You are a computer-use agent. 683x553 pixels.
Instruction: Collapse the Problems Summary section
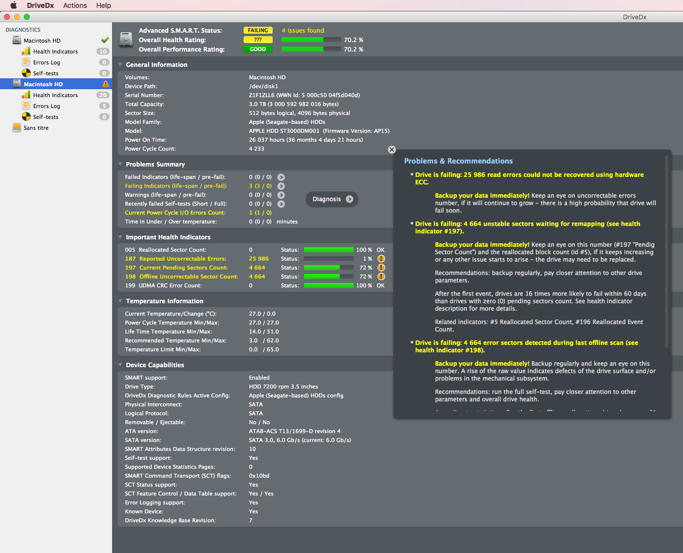121,164
